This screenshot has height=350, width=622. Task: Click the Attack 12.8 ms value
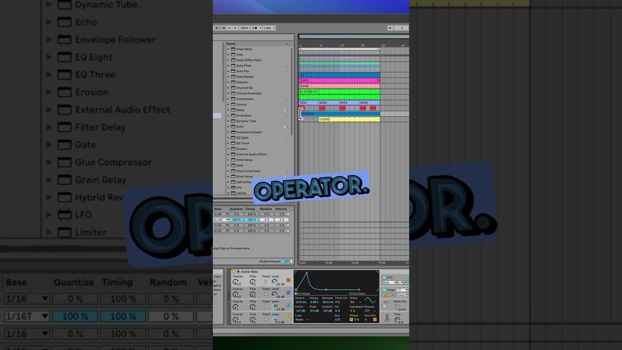point(301,302)
